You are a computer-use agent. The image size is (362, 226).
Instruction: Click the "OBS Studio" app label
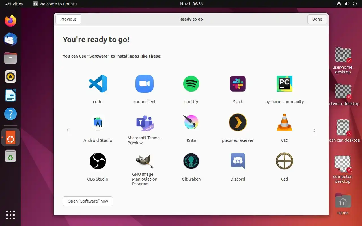click(x=98, y=179)
